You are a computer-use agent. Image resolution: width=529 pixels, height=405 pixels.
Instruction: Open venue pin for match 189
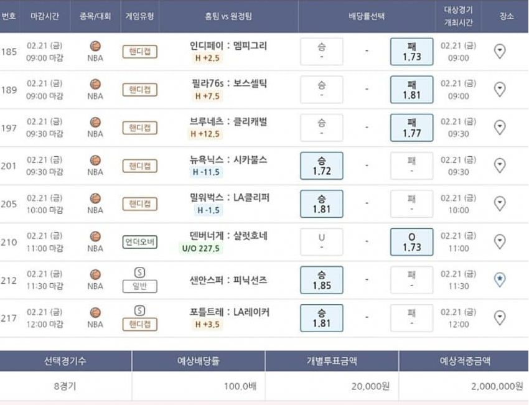pos(500,90)
